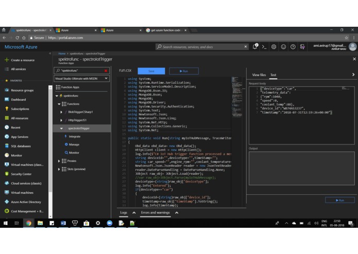Collapse the right test panel arrow
Screen dimensions: 358x254
pyautogui.click(x=353, y=75)
